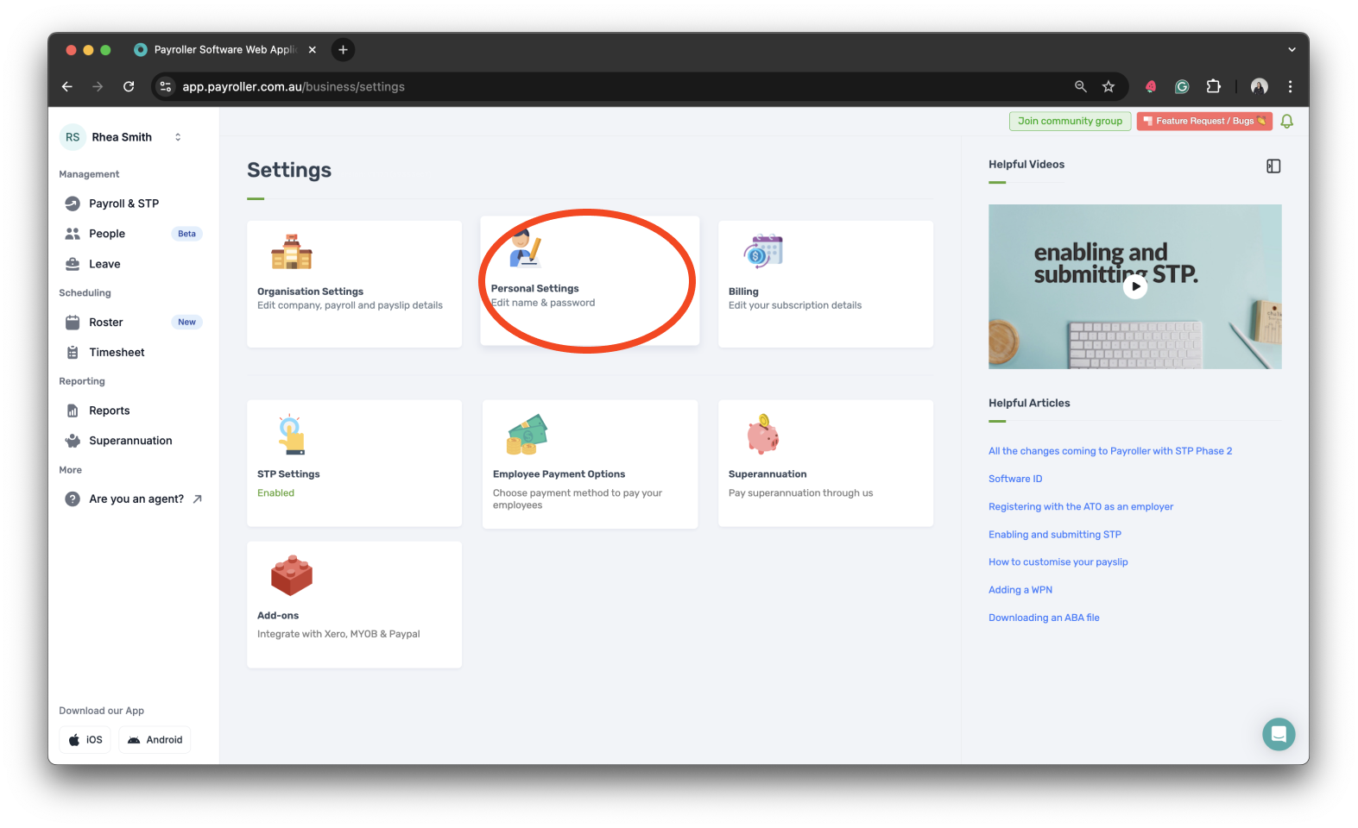The width and height of the screenshot is (1358, 828).
Task: Click the Payroll & STP sidebar icon
Action: tap(73, 204)
